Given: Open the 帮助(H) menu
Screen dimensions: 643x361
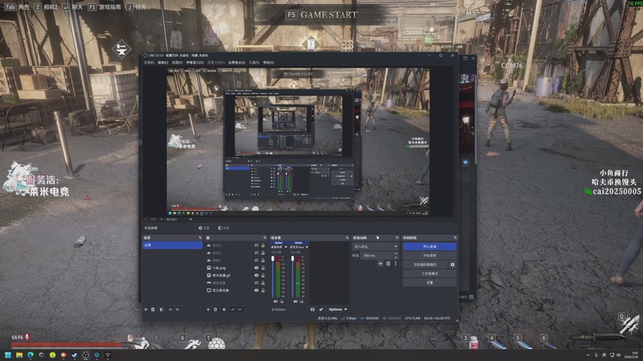Looking at the screenshot, I should point(268,63).
